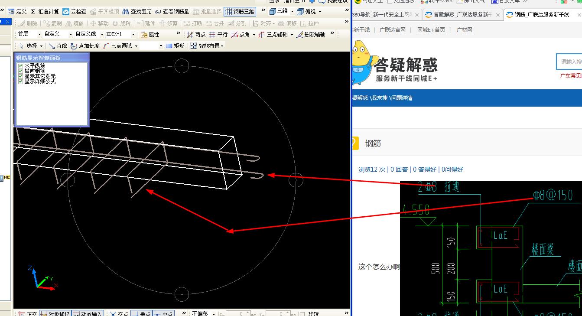Click the 打断 break tool
Screen dimensions: 582x316
pos(193,23)
